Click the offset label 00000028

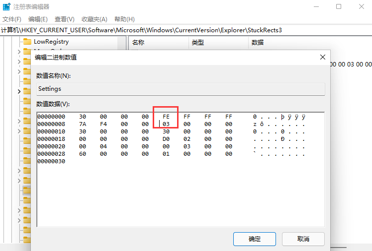[x=51, y=154]
